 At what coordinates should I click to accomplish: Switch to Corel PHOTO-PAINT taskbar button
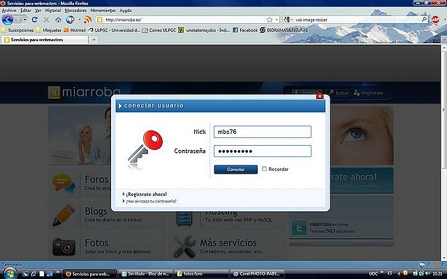[x=258, y=274]
